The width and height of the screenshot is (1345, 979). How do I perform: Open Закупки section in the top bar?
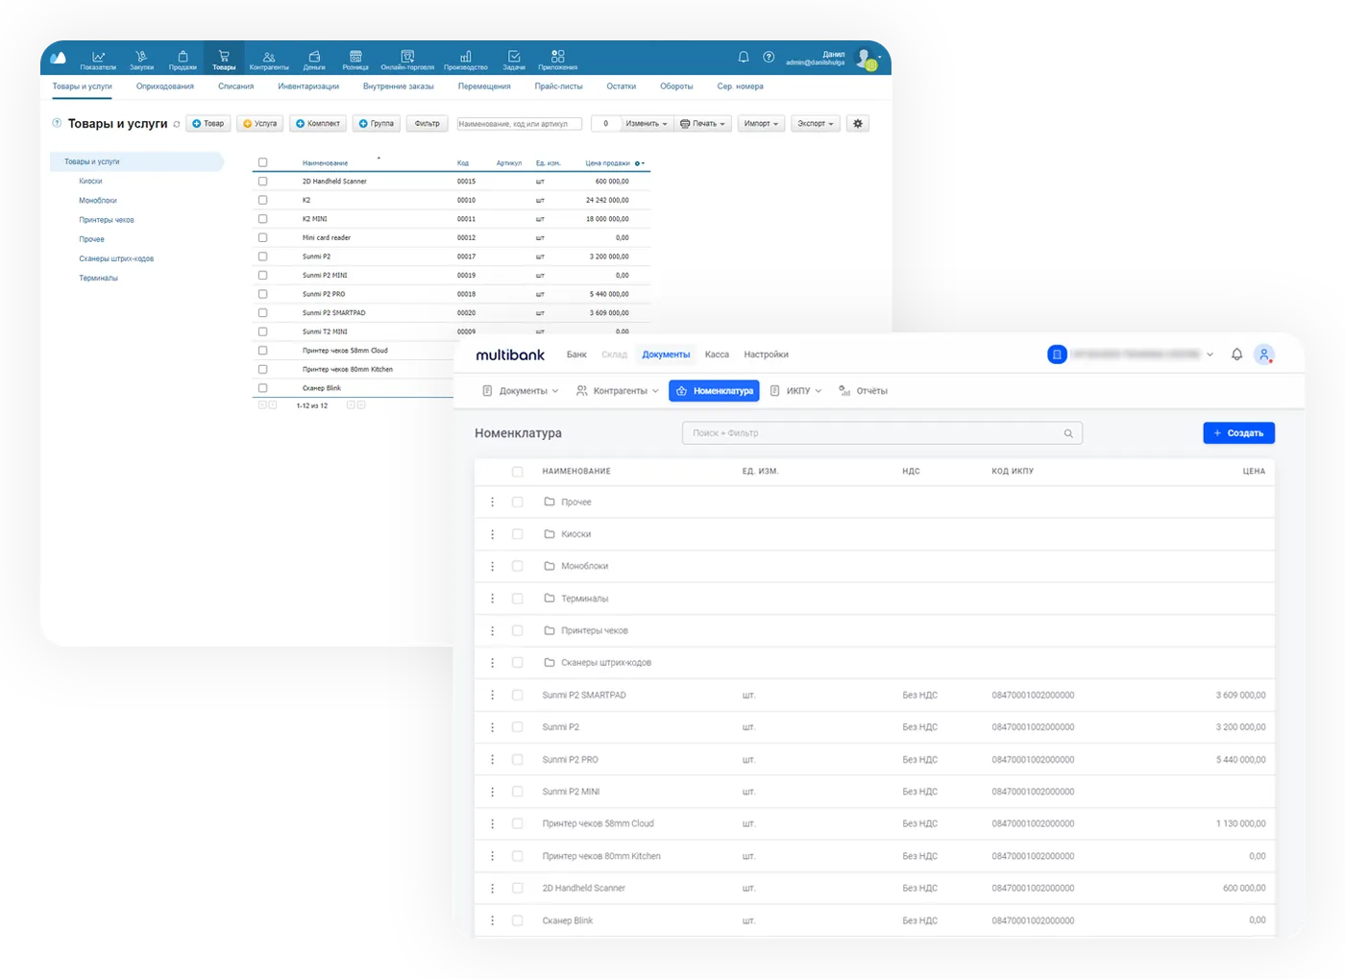pyautogui.click(x=141, y=60)
